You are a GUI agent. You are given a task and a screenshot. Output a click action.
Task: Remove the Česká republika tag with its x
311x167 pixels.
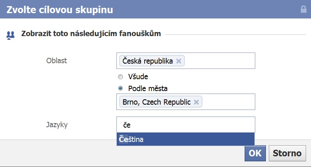click(x=179, y=61)
